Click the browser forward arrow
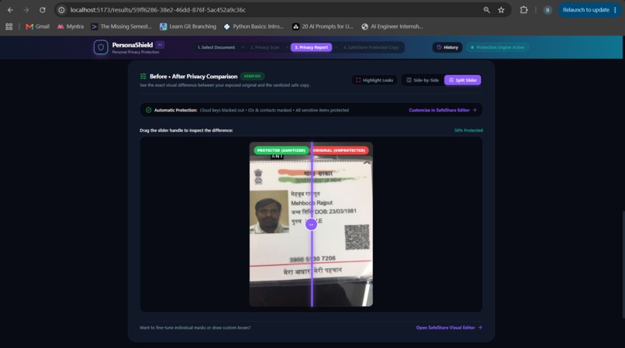Screen dimensions: 625x348 26,10
